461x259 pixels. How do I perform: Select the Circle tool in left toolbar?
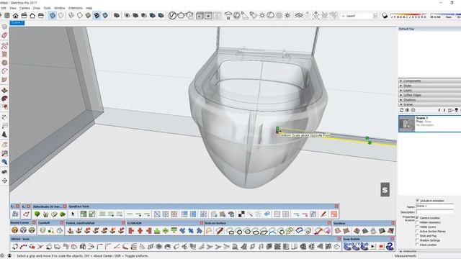(x=4, y=63)
